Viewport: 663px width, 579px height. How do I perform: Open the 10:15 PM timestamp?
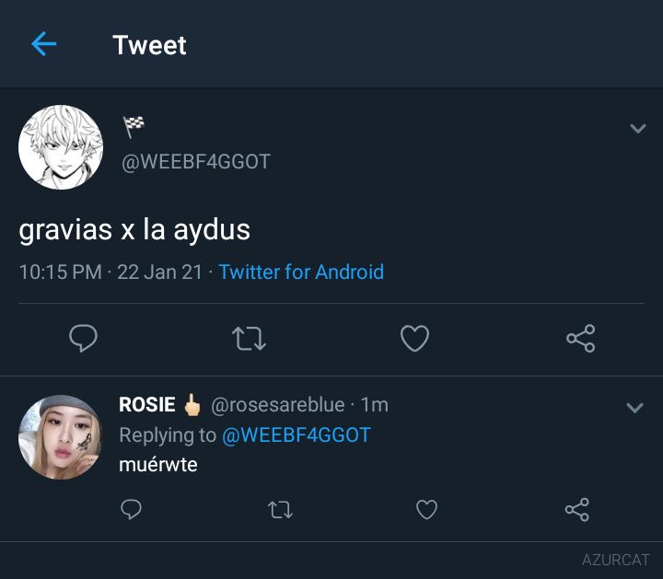pyautogui.click(x=61, y=272)
